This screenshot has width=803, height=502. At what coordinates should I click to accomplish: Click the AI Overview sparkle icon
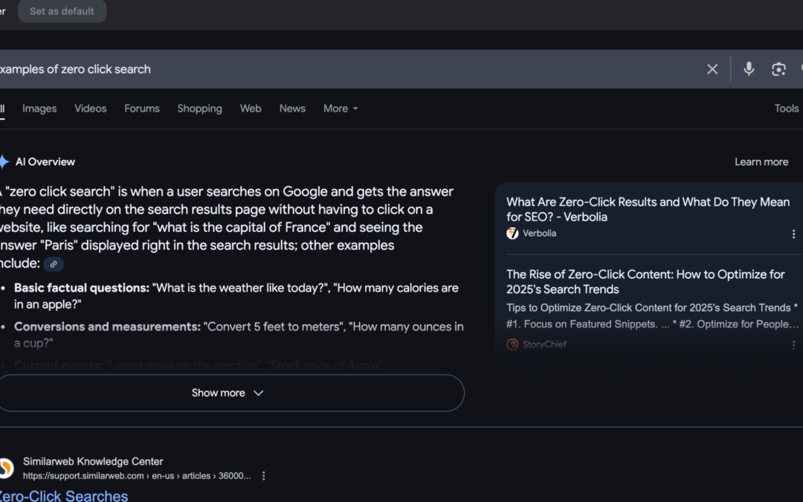tap(4, 162)
